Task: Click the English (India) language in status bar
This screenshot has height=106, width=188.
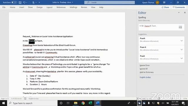Action: click(x=33, y=99)
